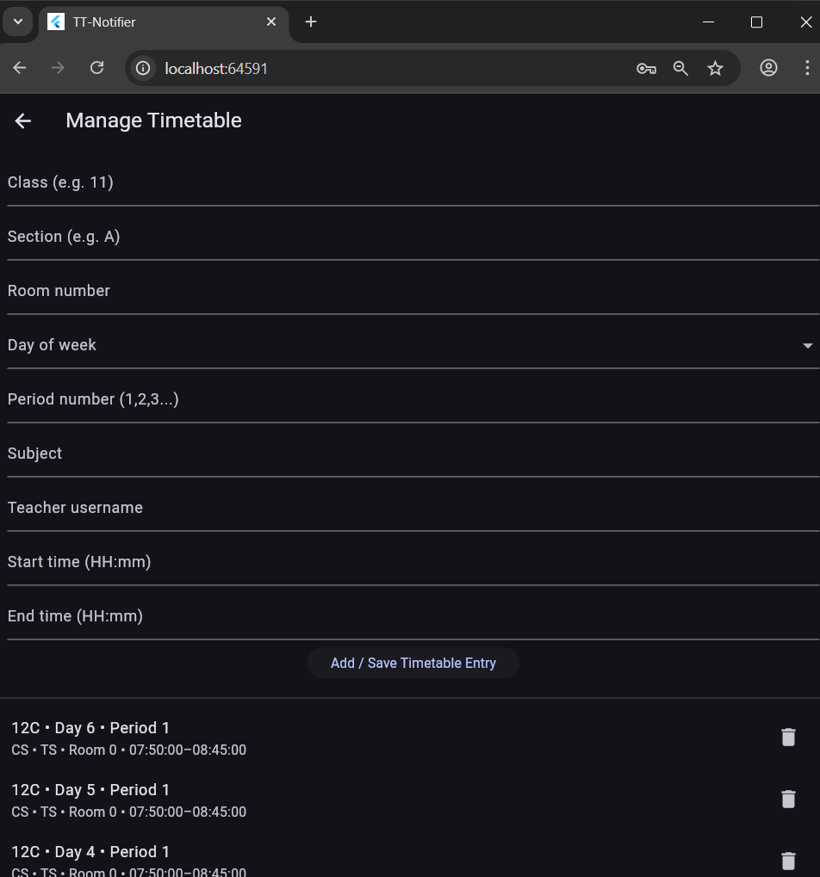Open the password manager key icon
The height and width of the screenshot is (877, 820).
646,68
